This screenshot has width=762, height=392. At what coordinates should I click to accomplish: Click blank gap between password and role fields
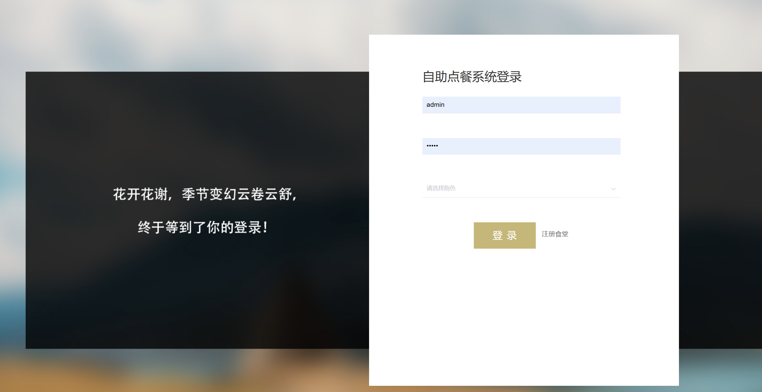pos(521,167)
